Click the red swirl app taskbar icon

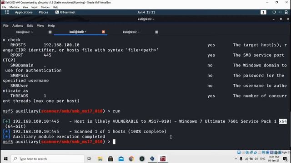pyautogui.click(x=163, y=159)
